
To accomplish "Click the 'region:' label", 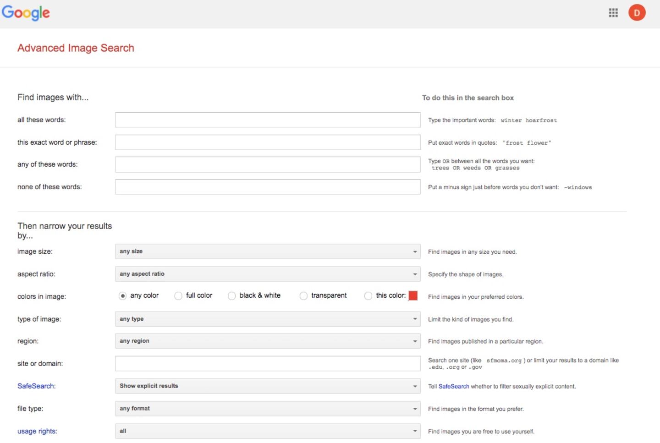I will 28,341.
